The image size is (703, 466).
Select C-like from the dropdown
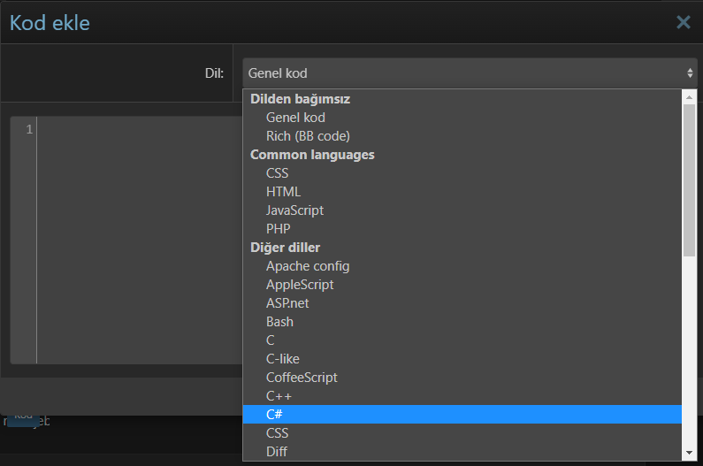(x=282, y=359)
